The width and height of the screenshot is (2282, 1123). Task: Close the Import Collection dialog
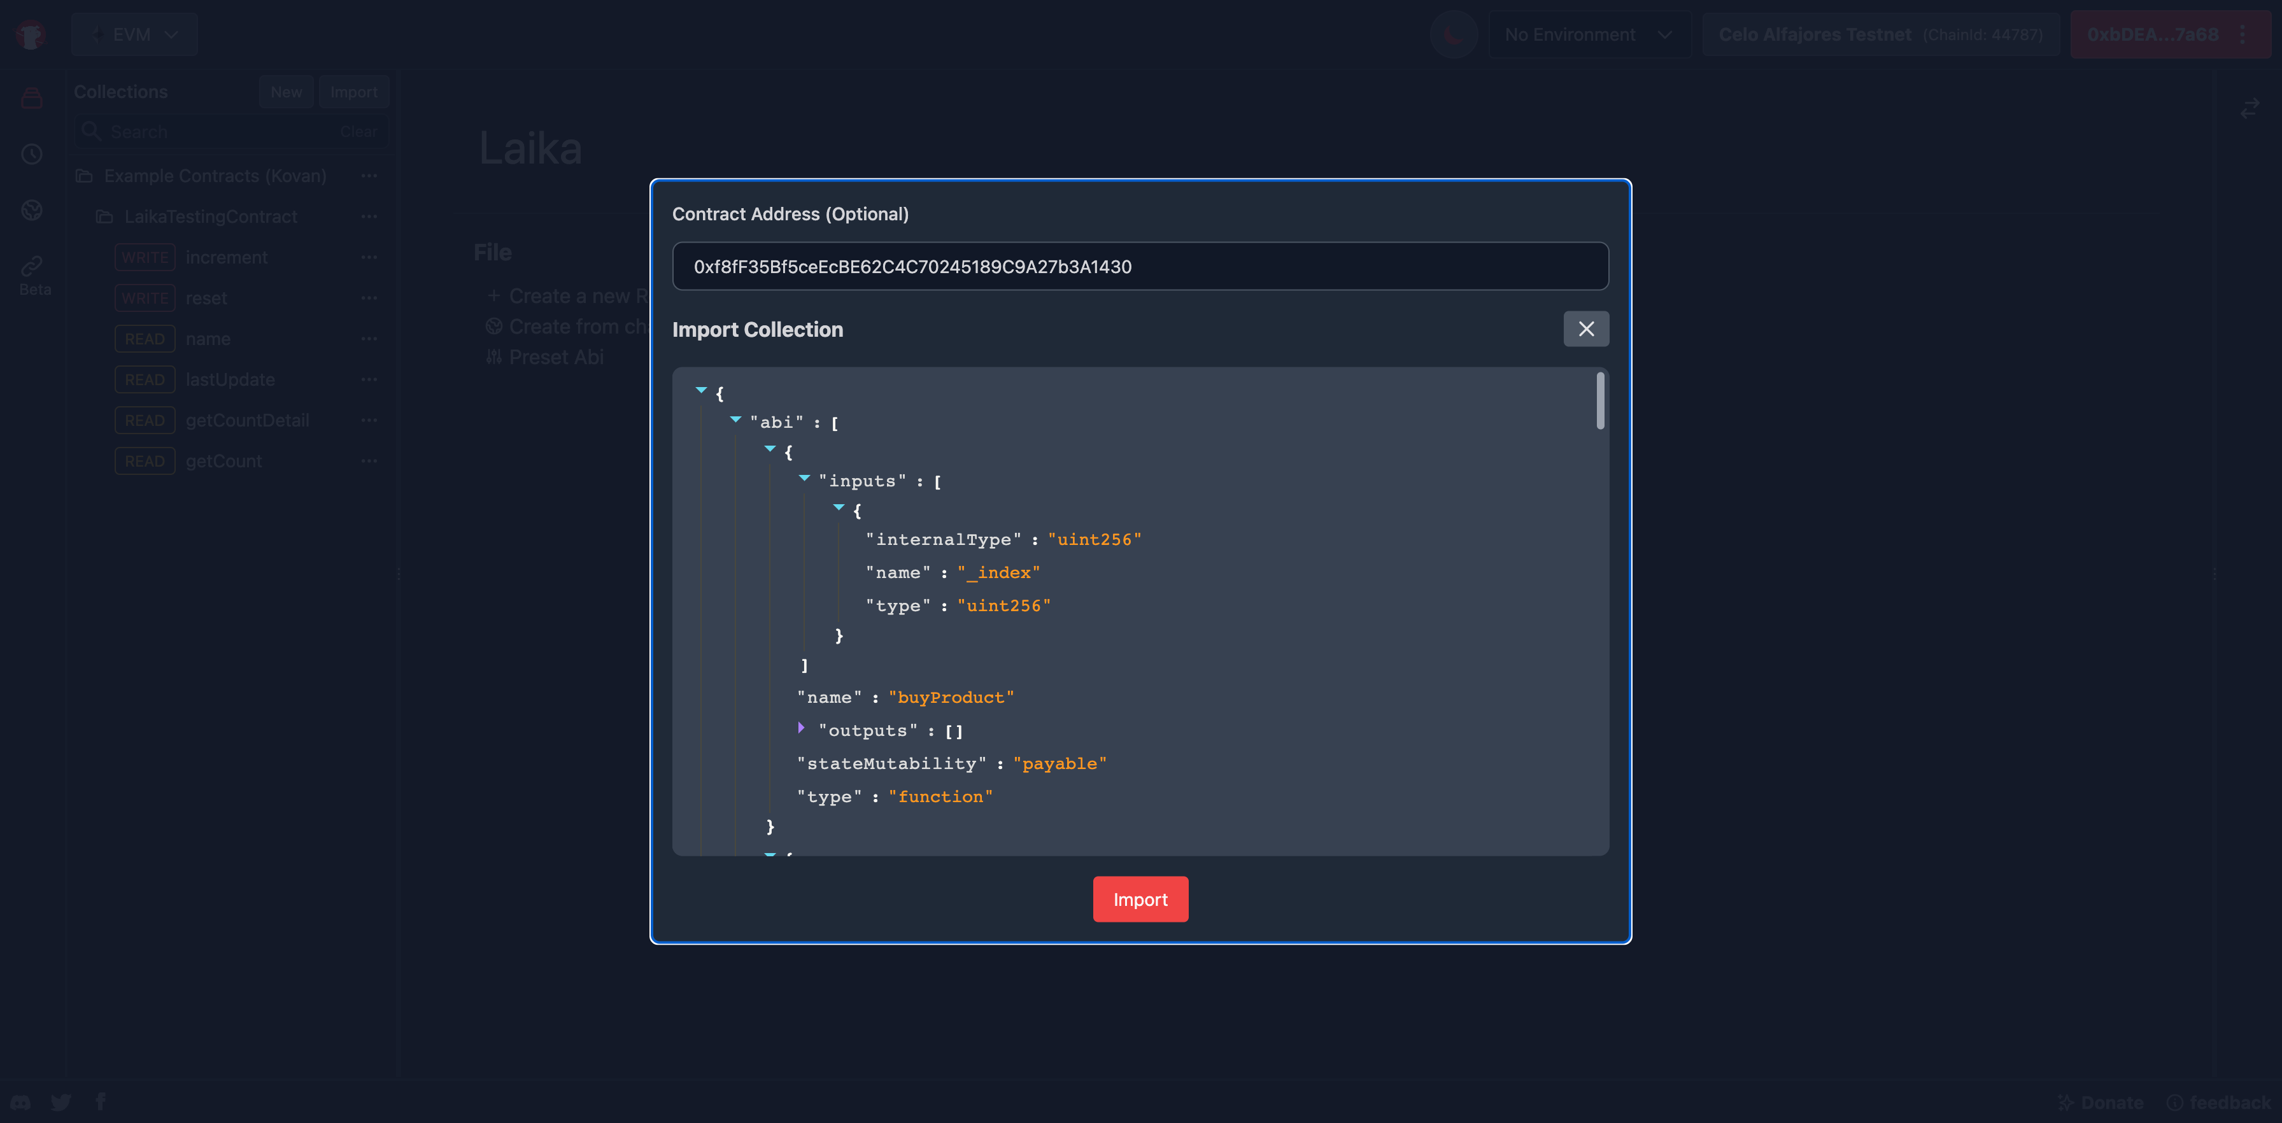point(1586,328)
